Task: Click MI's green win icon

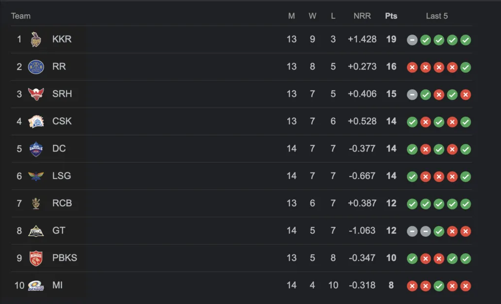Action: (439, 286)
